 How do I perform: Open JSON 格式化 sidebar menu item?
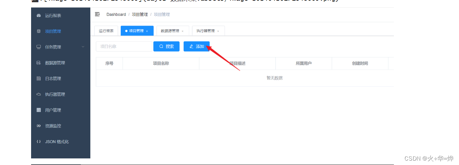[x=61, y=142]
